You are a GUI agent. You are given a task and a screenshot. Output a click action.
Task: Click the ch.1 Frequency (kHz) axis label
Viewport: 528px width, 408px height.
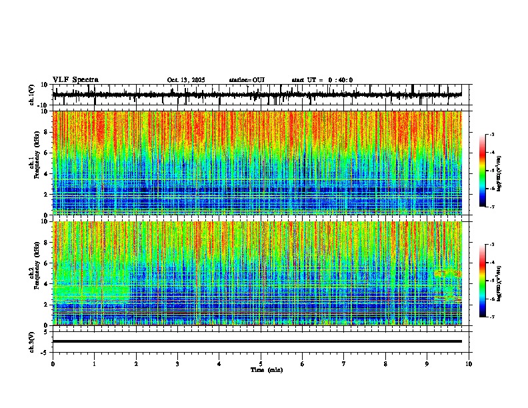coord(37,155)
